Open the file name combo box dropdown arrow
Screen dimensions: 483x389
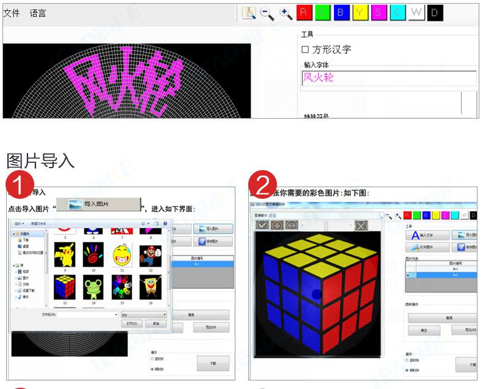(116, 314)
